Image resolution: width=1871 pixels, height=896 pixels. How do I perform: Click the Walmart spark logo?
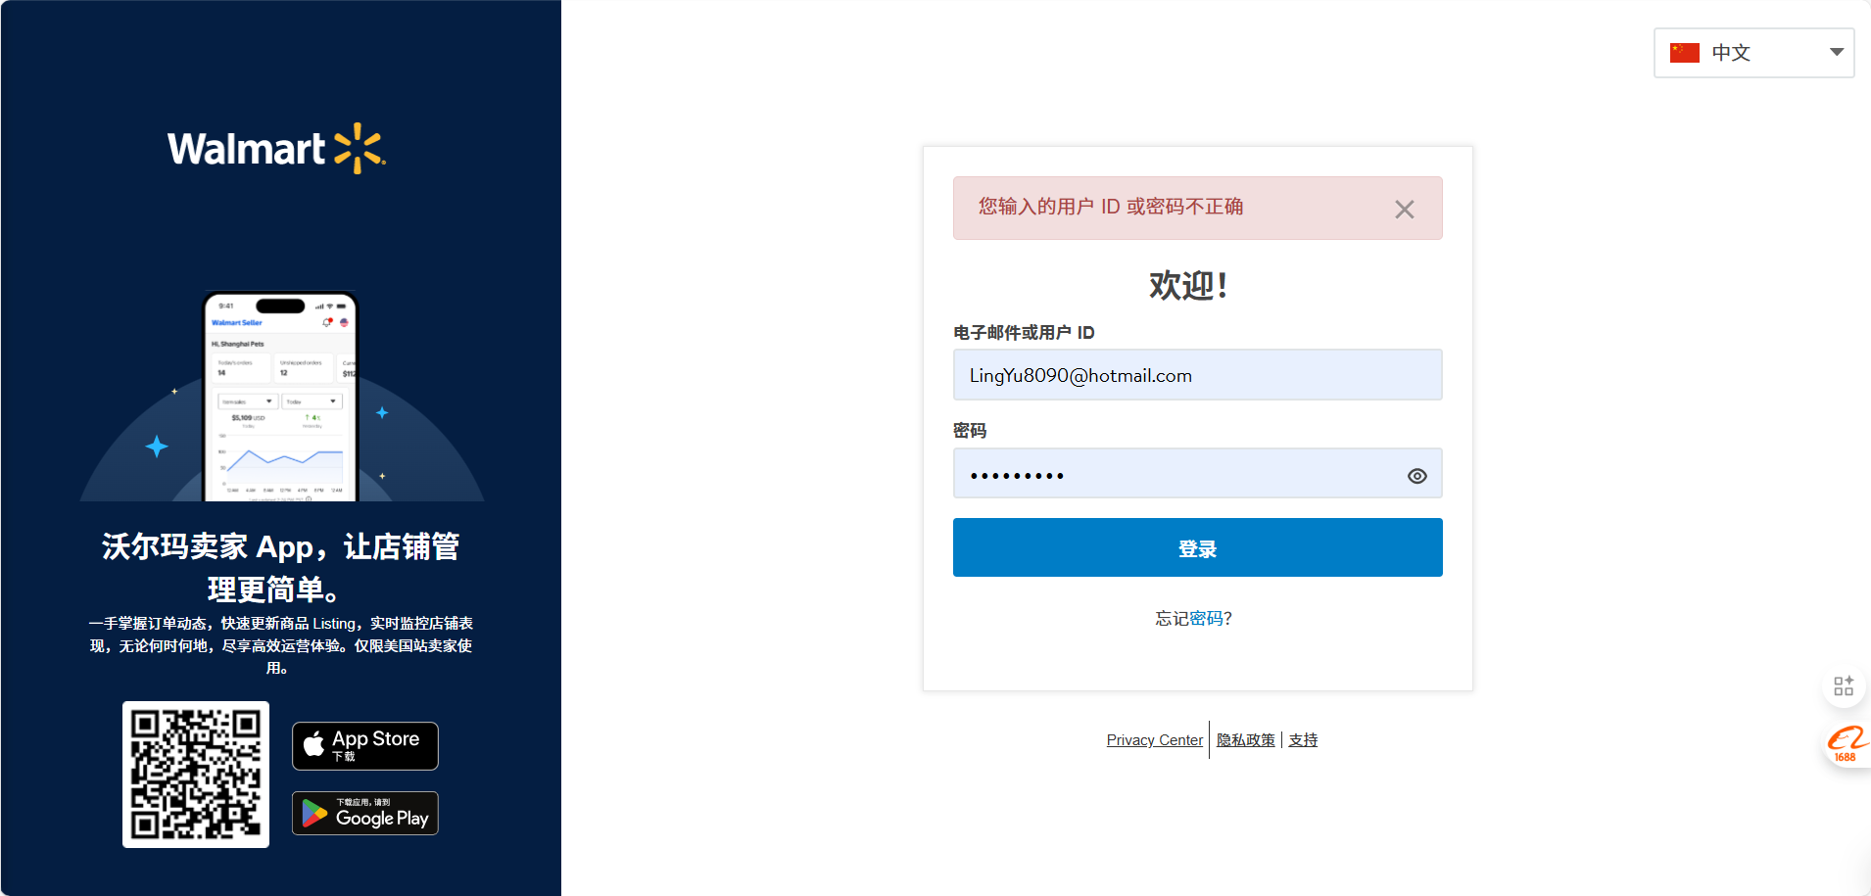359,148
